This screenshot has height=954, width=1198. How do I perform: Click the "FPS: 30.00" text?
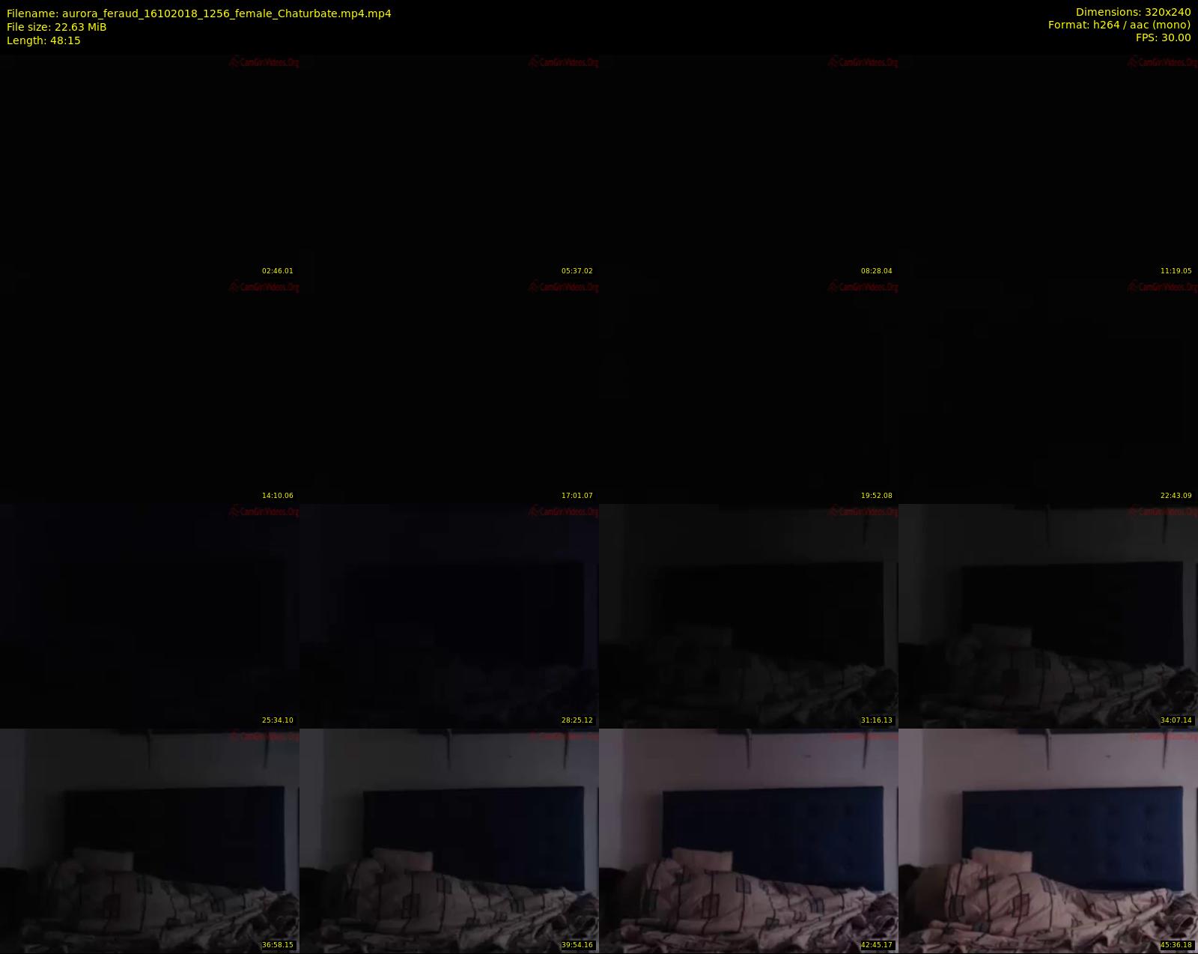(x=1163, y=37)
